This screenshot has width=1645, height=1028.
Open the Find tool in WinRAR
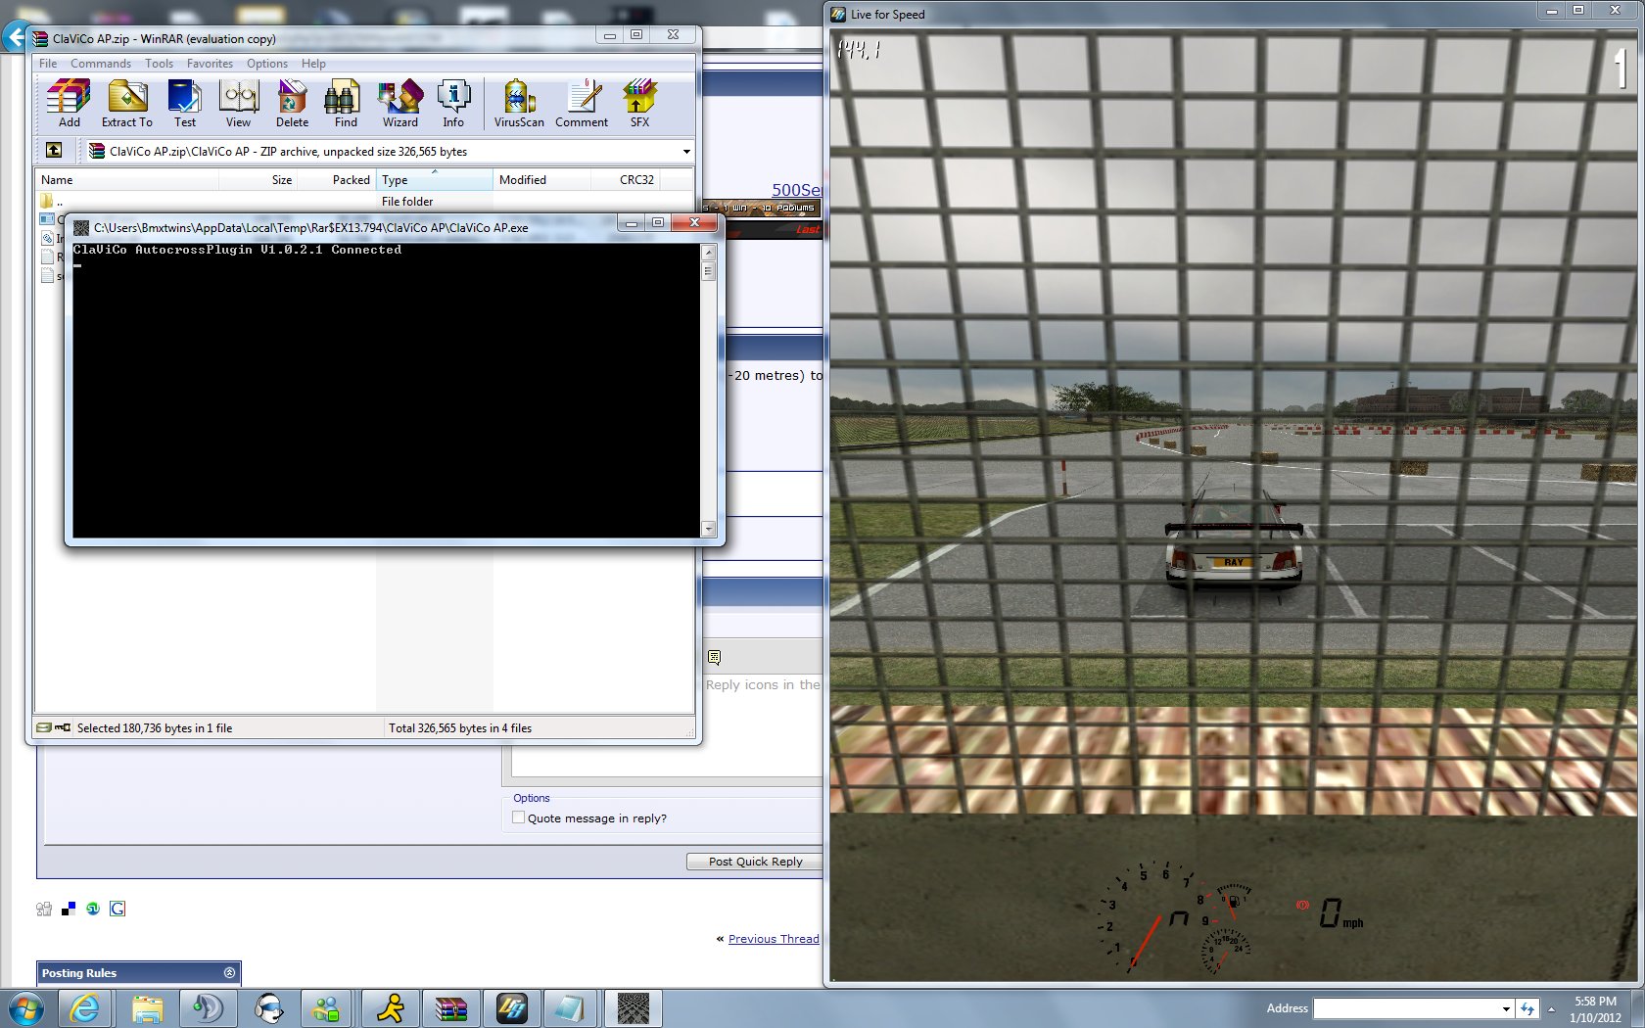pos(346,103)
